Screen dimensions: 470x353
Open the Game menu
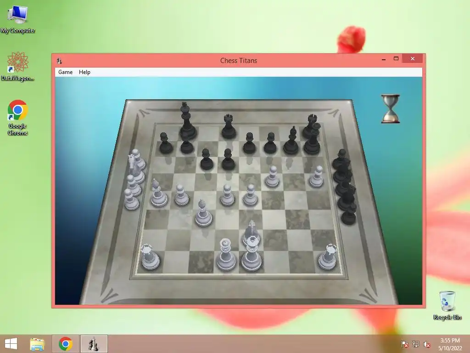pos(65,72)
